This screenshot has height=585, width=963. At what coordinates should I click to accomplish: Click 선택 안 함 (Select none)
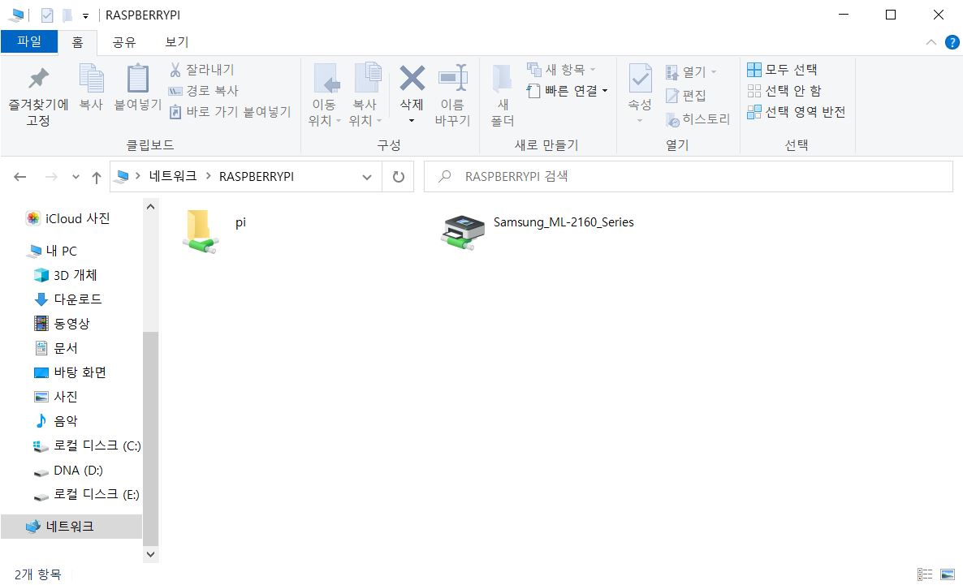[x=784, y=91]
